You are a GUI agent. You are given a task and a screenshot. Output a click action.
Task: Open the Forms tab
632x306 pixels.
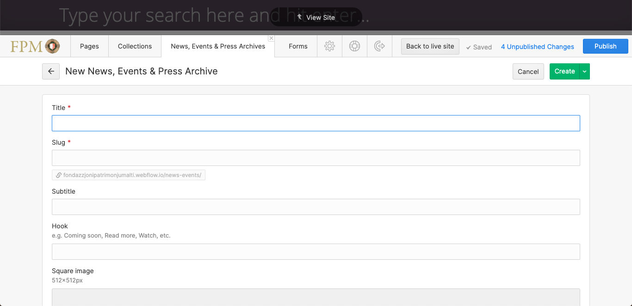click(x=298, y=46)
